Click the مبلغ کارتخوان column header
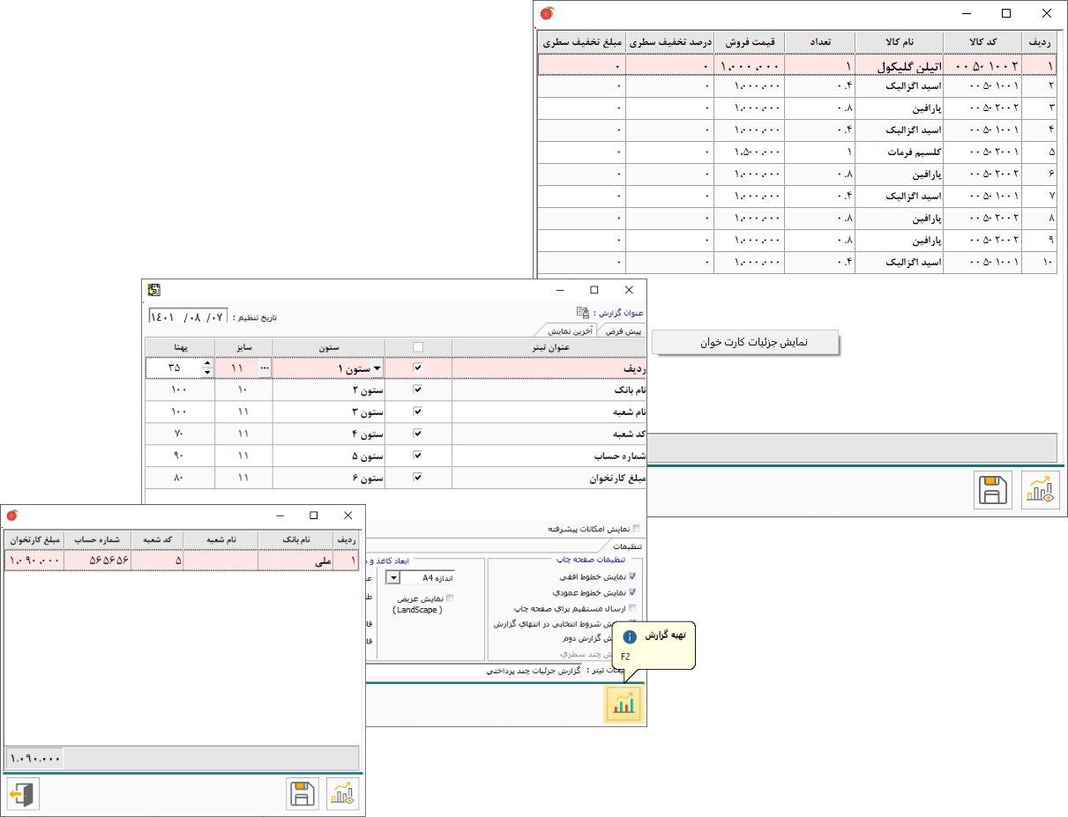1068x817 pixels. tap(35, 540)
